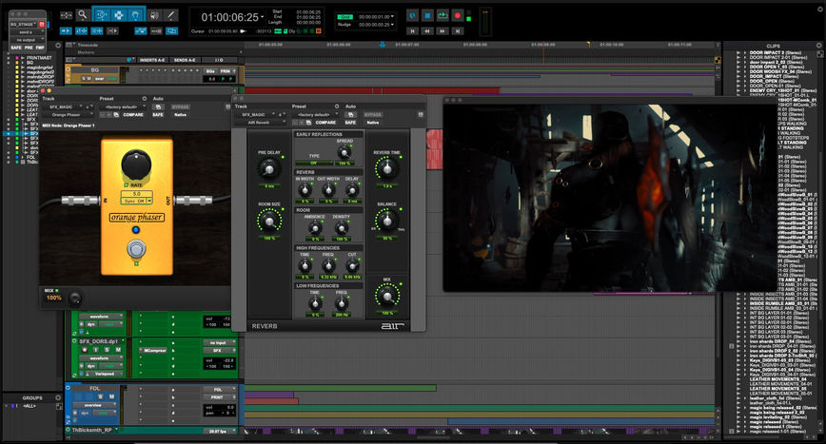Open Sync Off dropdown on orange phaser
826x444 pixels.
coord(136,201)
